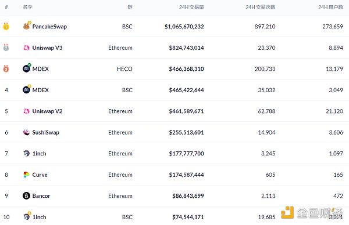Click the SushiSwap logo icon
Image resolution: width=349 pixels, height=225 pixels.
pyautogui.click(x=27, y=132)
